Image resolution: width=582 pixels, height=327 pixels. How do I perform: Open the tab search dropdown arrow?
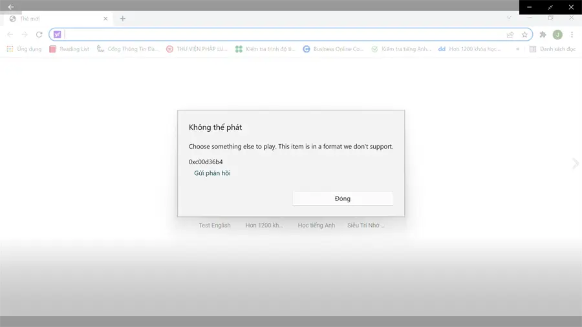click(x=509, y=17)
